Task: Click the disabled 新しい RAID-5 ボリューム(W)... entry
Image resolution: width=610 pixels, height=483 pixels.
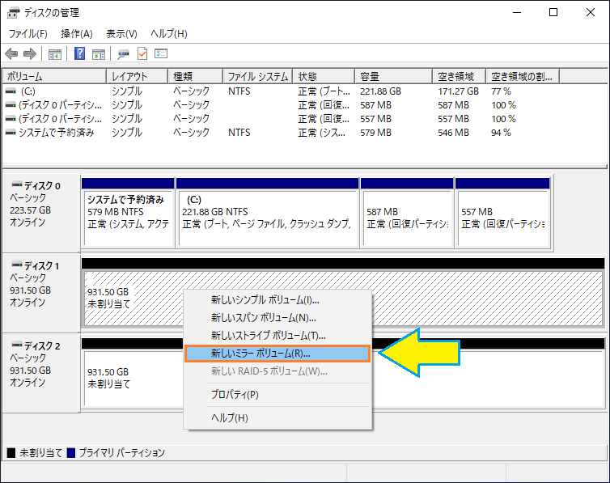Action: pyautogui.click(x=277, y=371)
